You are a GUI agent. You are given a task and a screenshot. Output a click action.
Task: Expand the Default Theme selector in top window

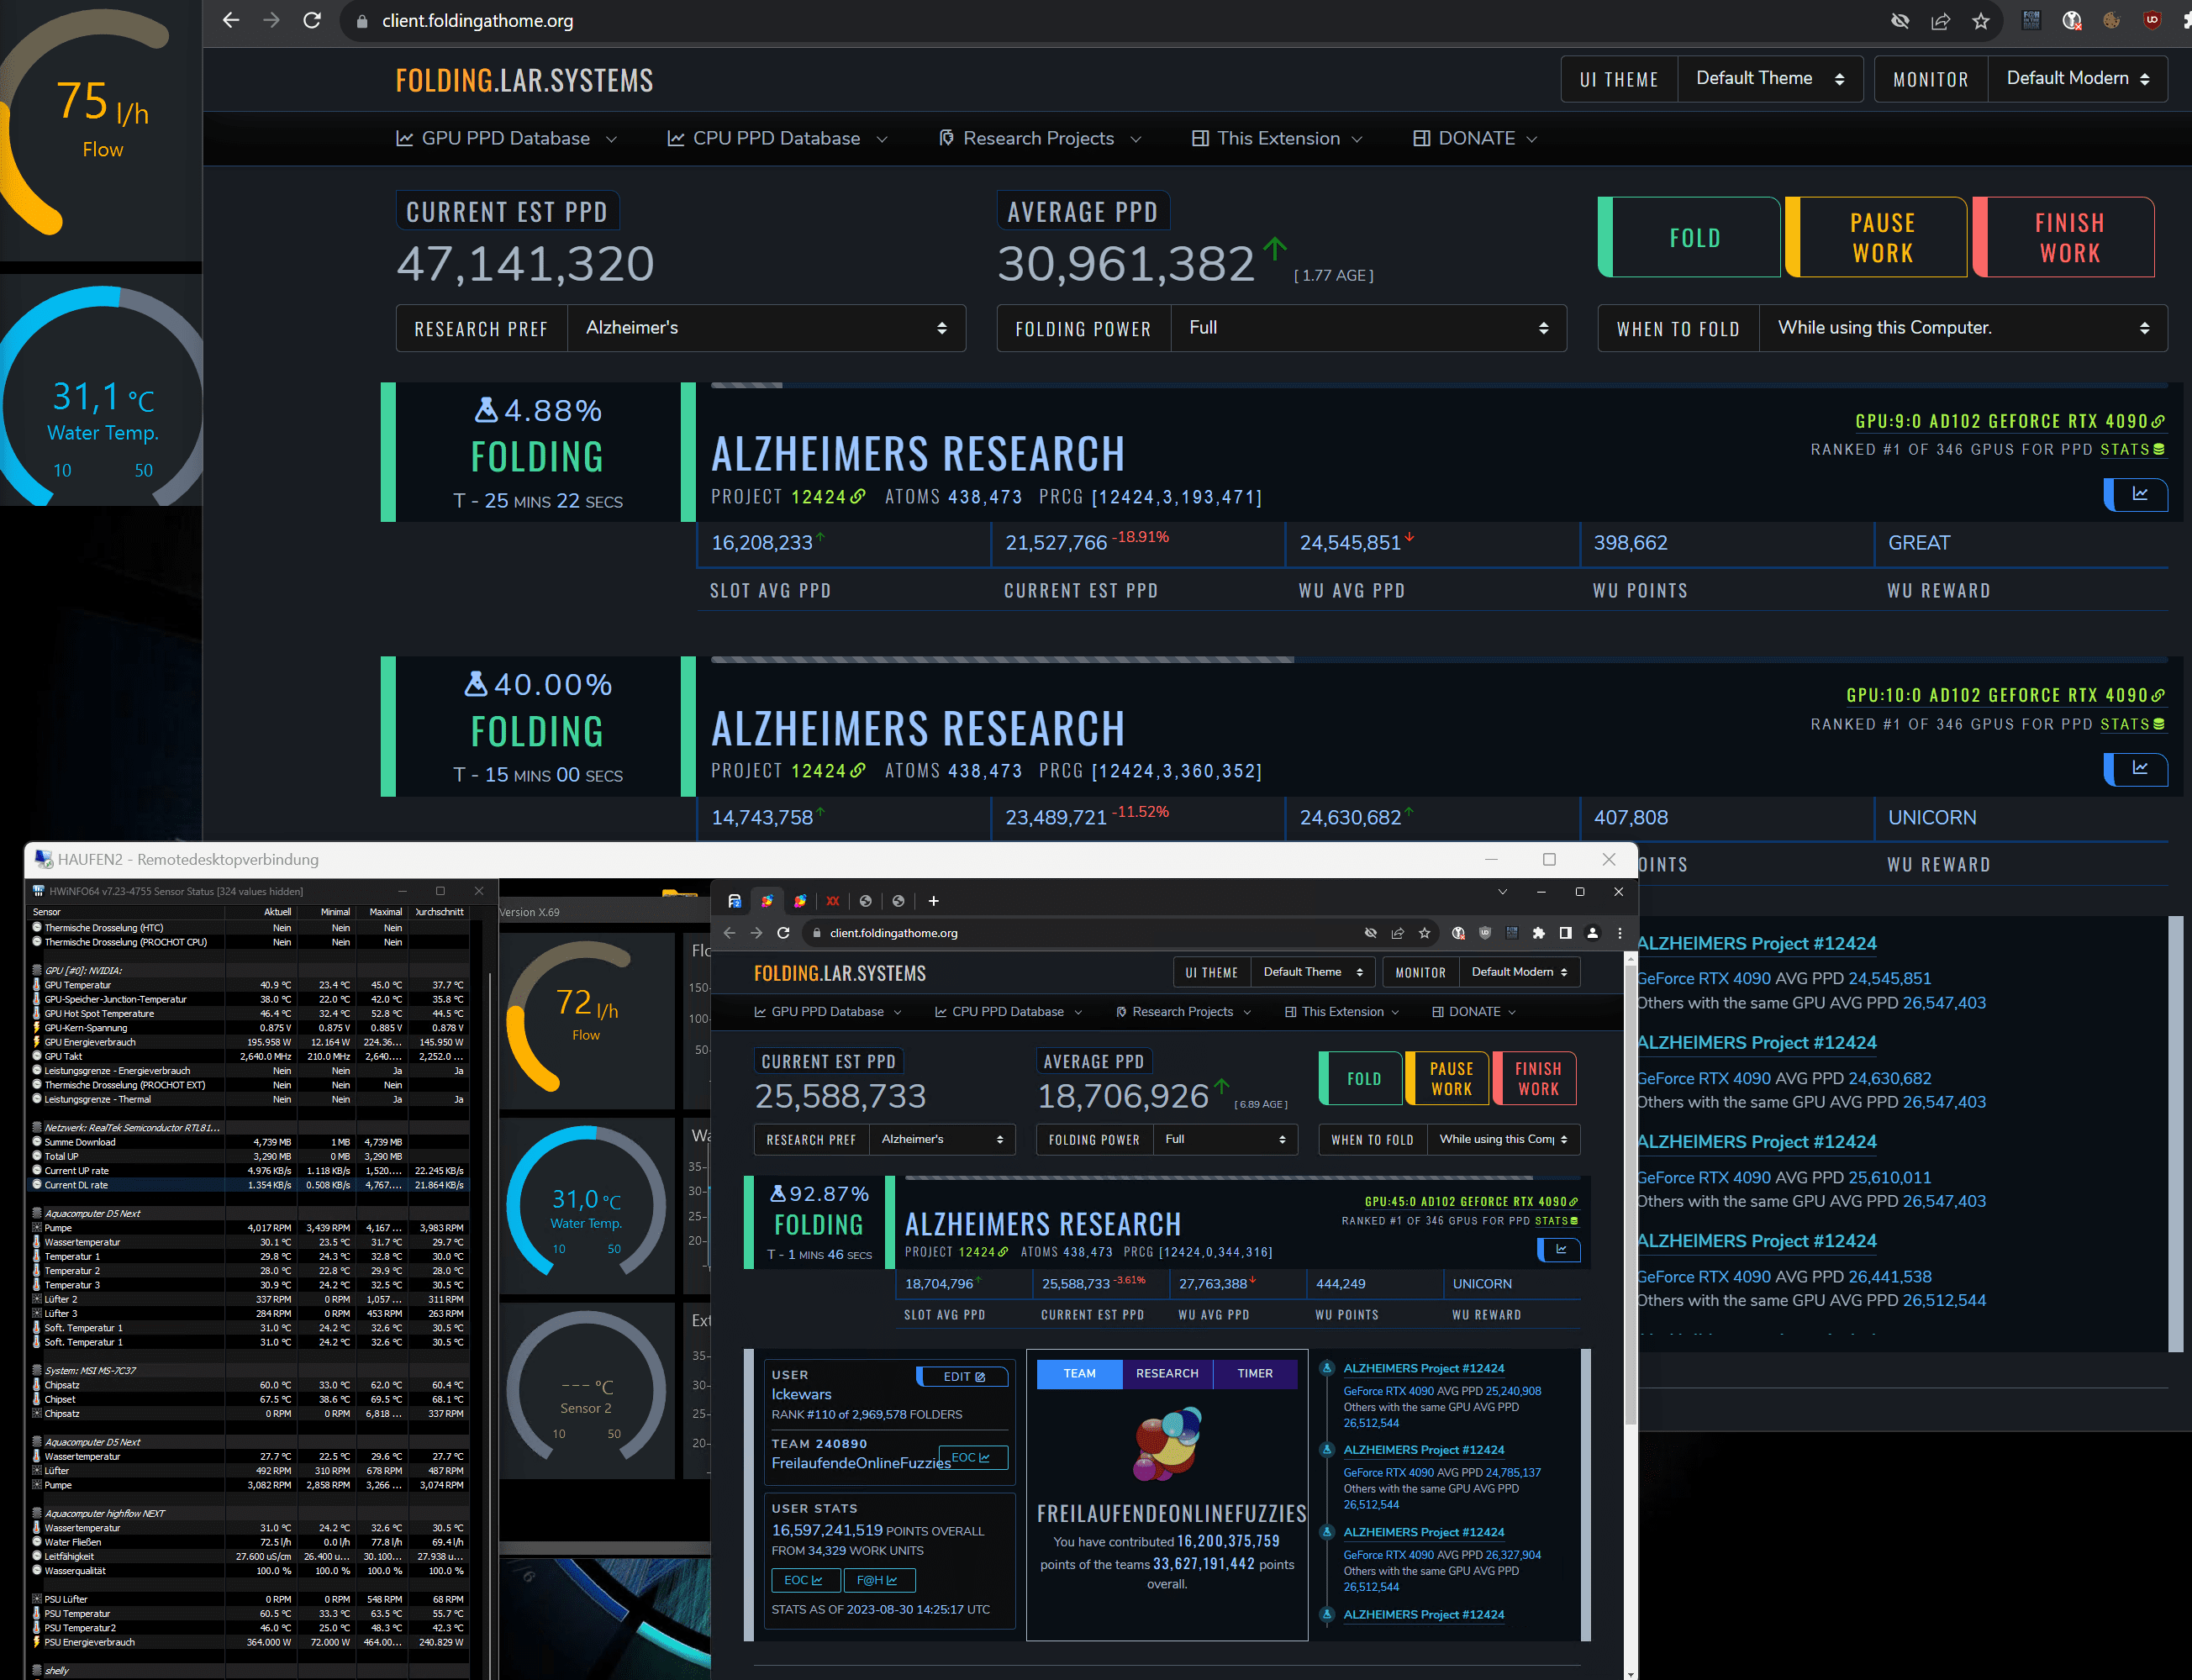(x=1769, y=79)
